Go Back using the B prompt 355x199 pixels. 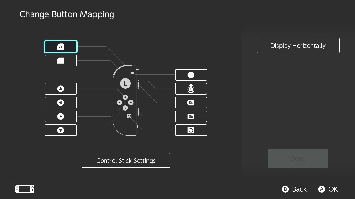294,189
